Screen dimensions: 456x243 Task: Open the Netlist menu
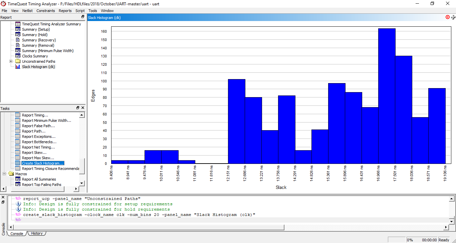(27, 11)
